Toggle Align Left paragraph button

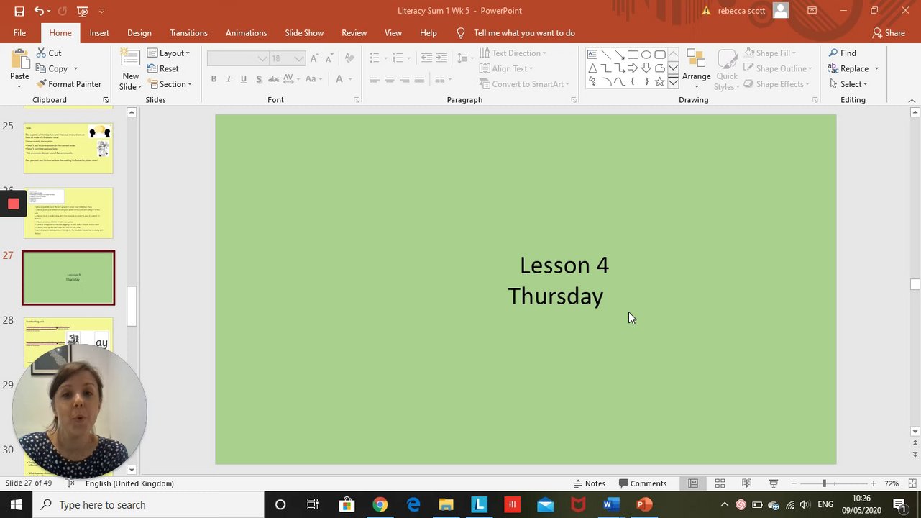375,79
